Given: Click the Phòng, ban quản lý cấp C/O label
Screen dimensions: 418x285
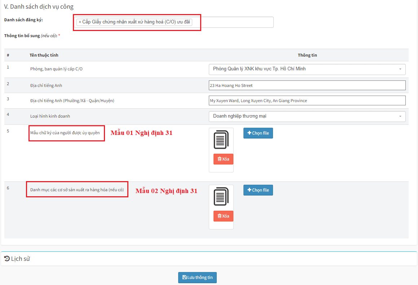Looking at the screenshot, I should (x=56, y=69).
